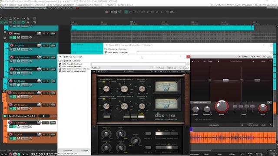The height and width of the screenshot is (156, 278).
Task: Switch to KICK AND BASS VIDEO project tab
Action: [x=62, y=8]
